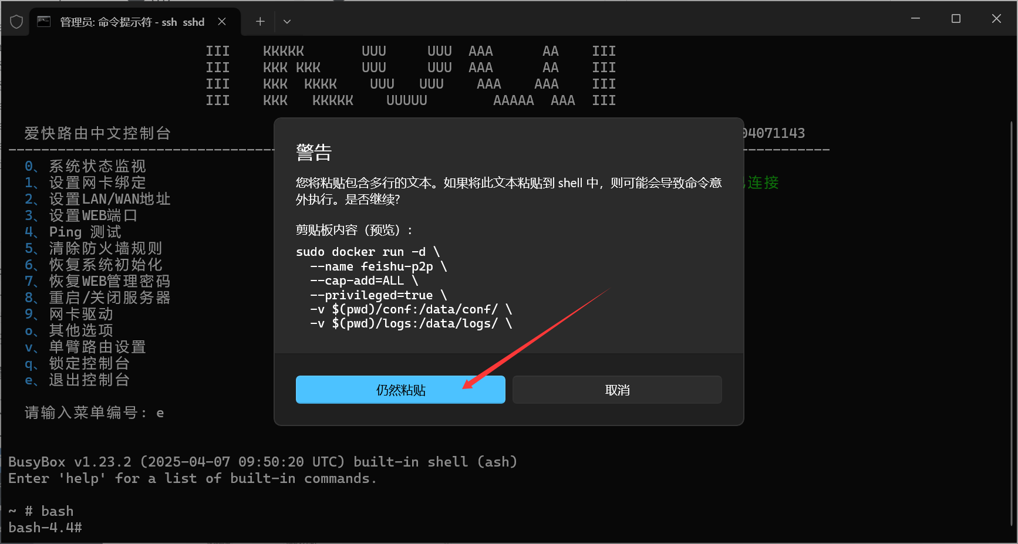Click the 警告 dialog title
This screenshot has width=1018, height=544.
tap(314, 153)
